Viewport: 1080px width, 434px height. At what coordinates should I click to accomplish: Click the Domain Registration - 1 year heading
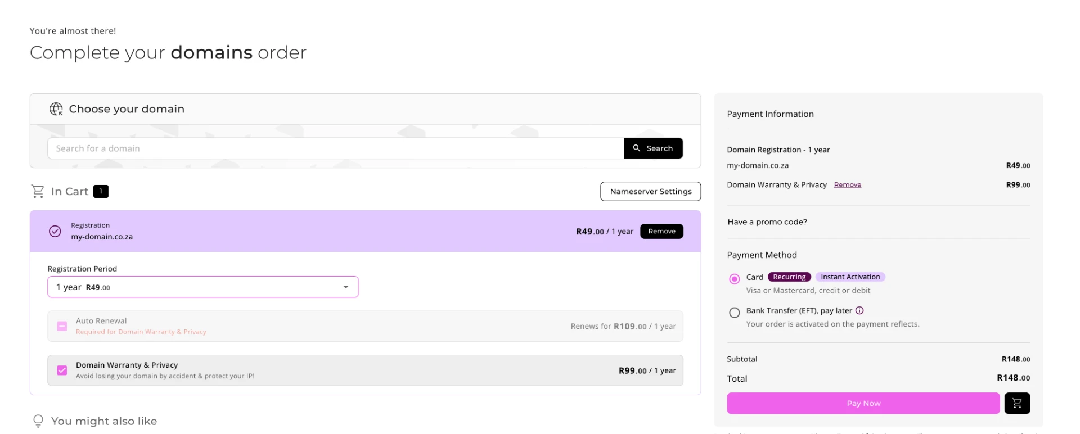coord(778,150)
